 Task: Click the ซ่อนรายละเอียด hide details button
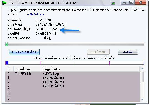24,52
